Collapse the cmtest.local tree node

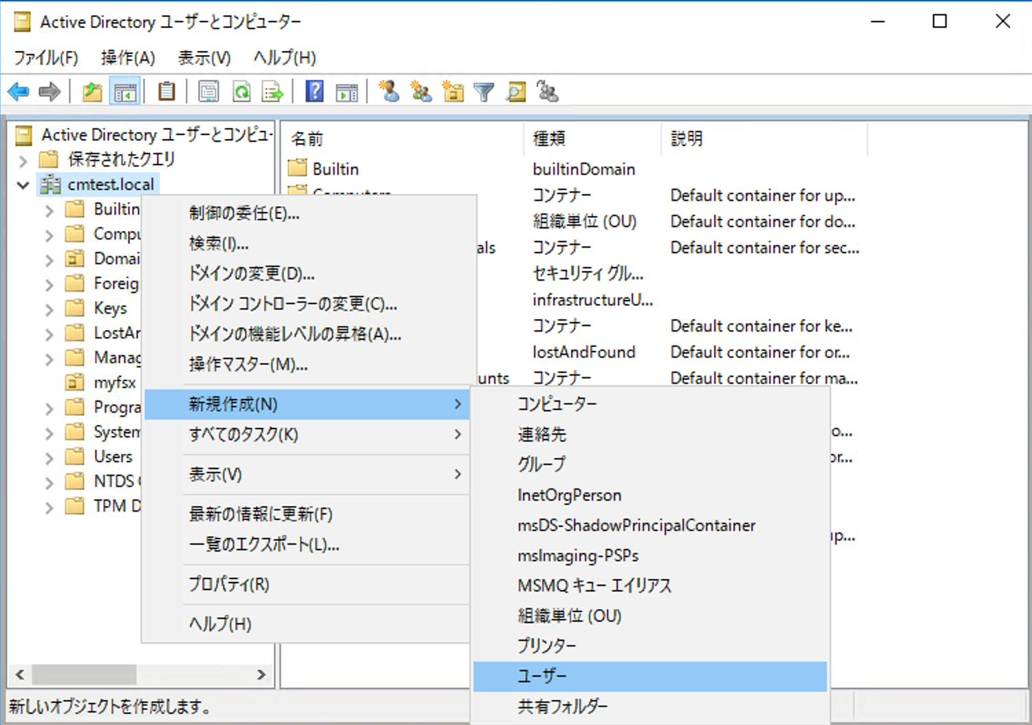pyautogui.click(x=23, y=185)
